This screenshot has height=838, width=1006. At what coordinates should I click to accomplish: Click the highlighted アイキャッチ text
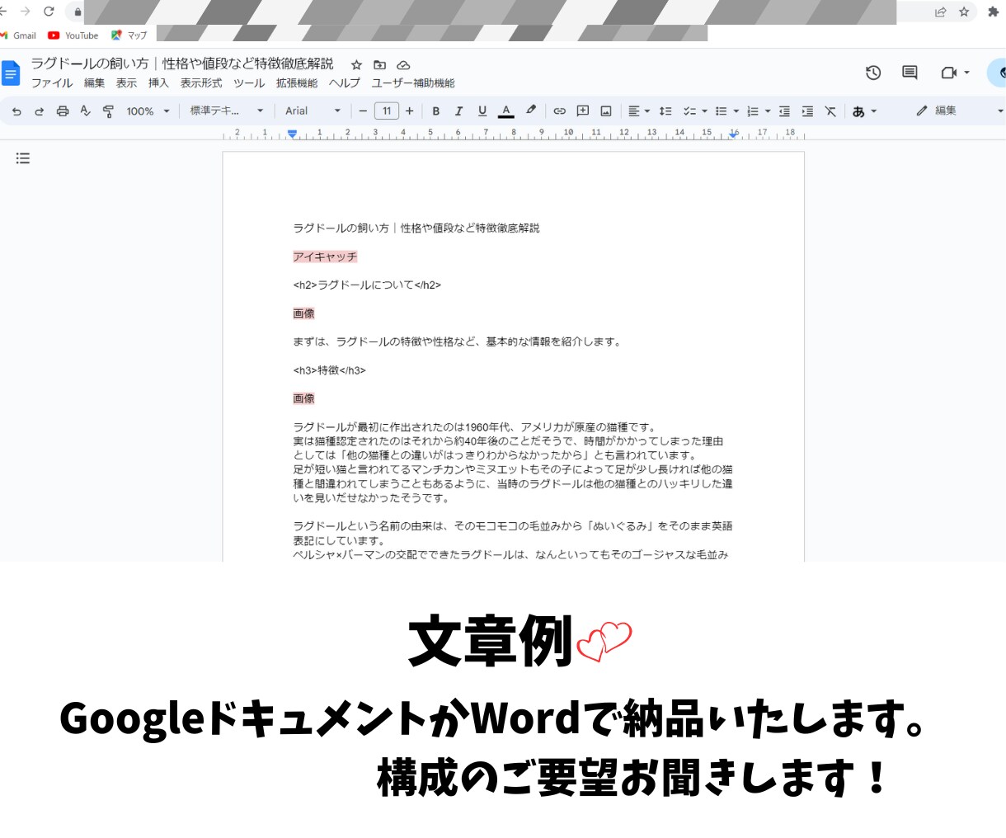[x=325, y=257]
